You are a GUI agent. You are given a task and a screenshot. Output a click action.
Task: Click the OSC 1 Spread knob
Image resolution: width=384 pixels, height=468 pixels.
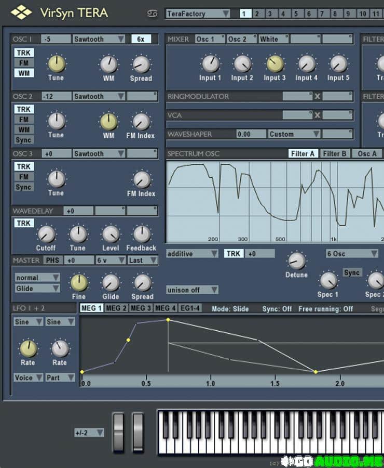coord(141,64)
